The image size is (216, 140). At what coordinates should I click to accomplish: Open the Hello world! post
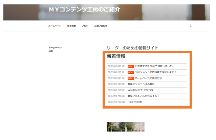[x=135, y=102]
